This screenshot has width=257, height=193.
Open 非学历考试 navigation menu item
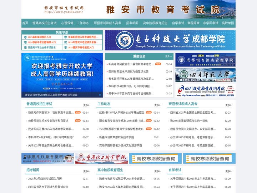[211, 23]
